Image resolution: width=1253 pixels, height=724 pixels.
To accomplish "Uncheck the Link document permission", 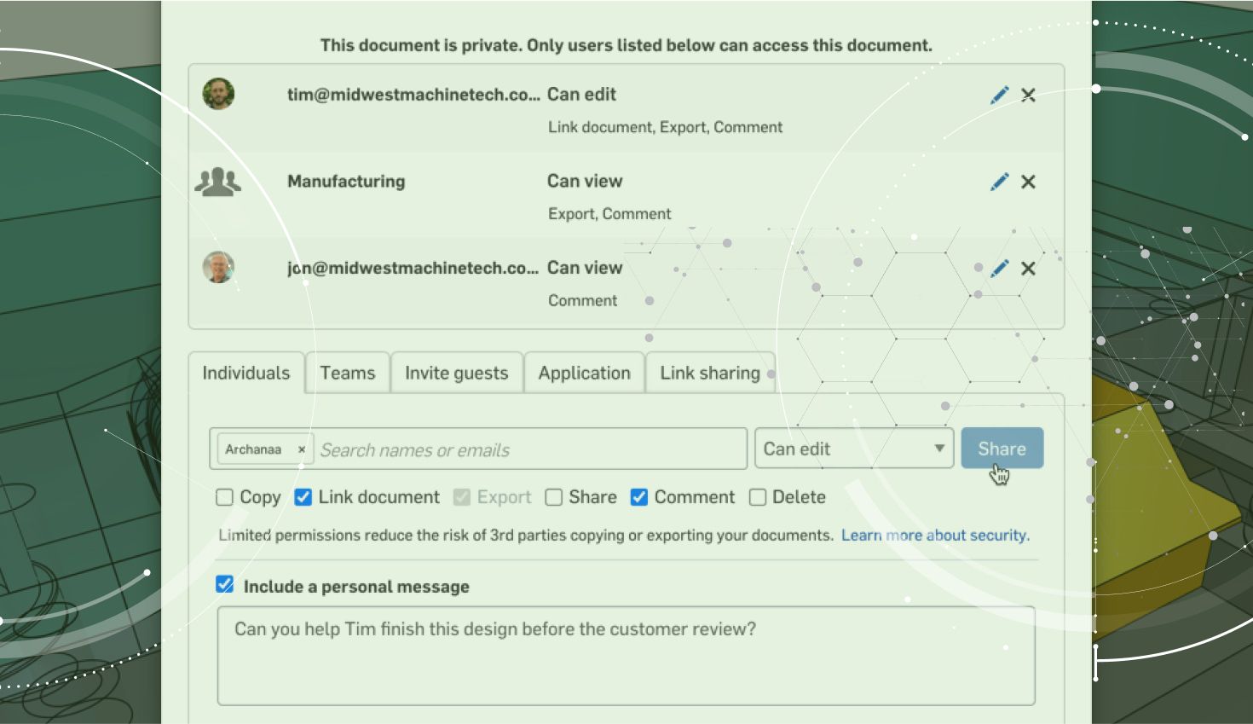I will click(303, 497).
